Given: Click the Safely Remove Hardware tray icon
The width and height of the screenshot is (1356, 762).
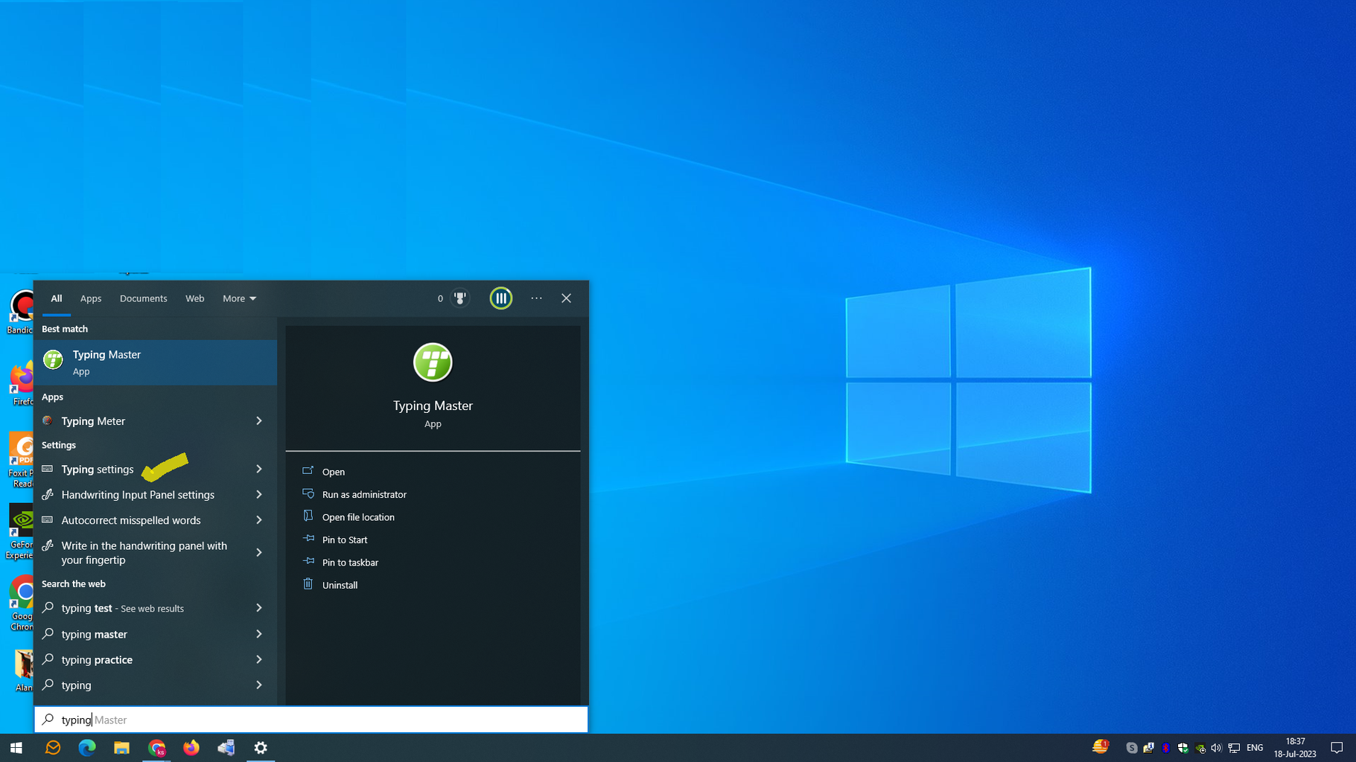Looking at the screenshot, I should tap(1149, 748).
